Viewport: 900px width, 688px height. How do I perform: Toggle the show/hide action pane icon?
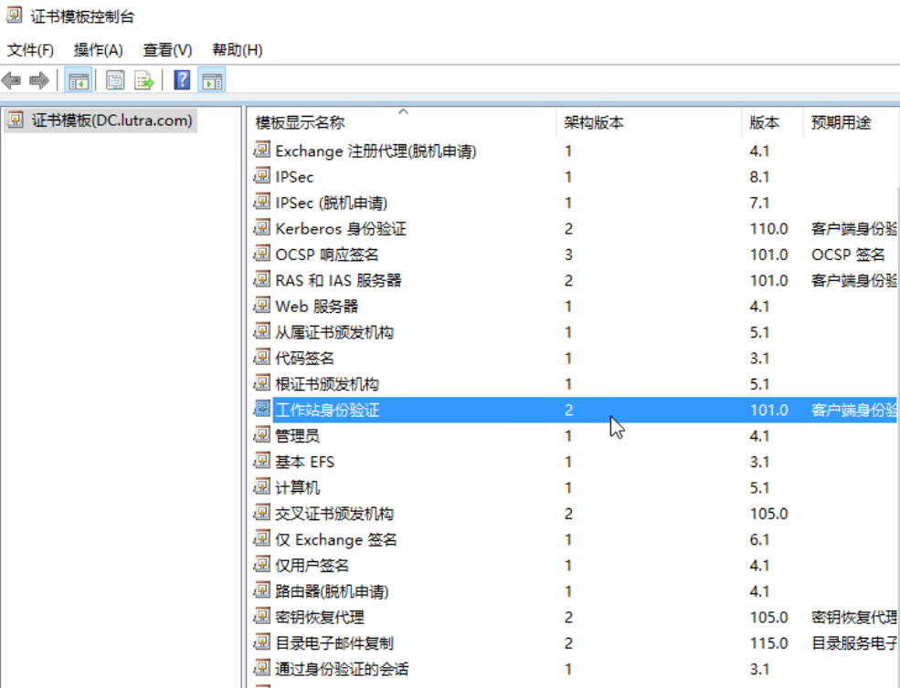click(x=212, y=80)
